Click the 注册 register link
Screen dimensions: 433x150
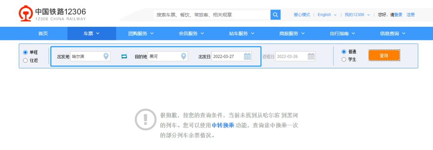coord(411,15)
